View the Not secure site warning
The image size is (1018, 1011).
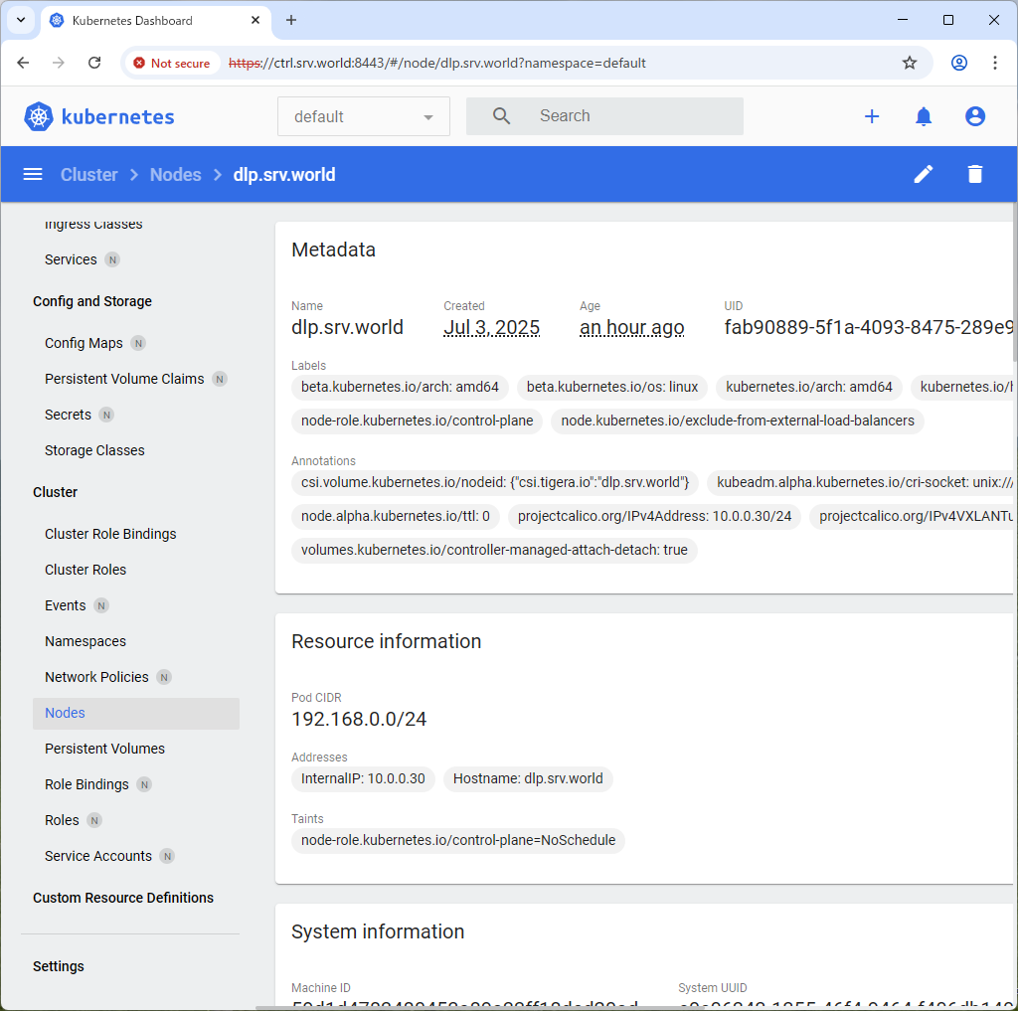(172, 63)
